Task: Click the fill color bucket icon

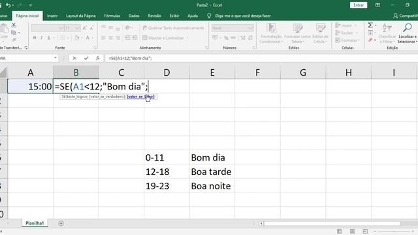Action: (77, 38)
